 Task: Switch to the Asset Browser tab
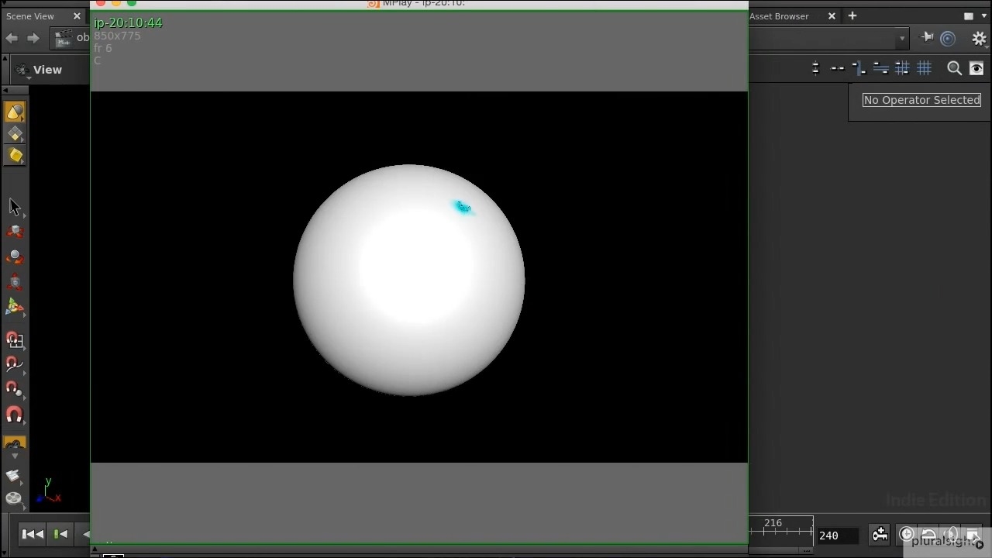tap(780, 16)
